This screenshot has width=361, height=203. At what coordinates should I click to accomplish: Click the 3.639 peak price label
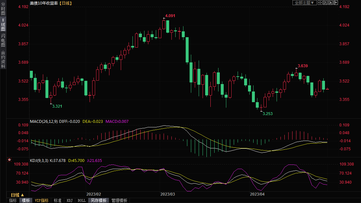pyautogui.click(x=303, y=66)
